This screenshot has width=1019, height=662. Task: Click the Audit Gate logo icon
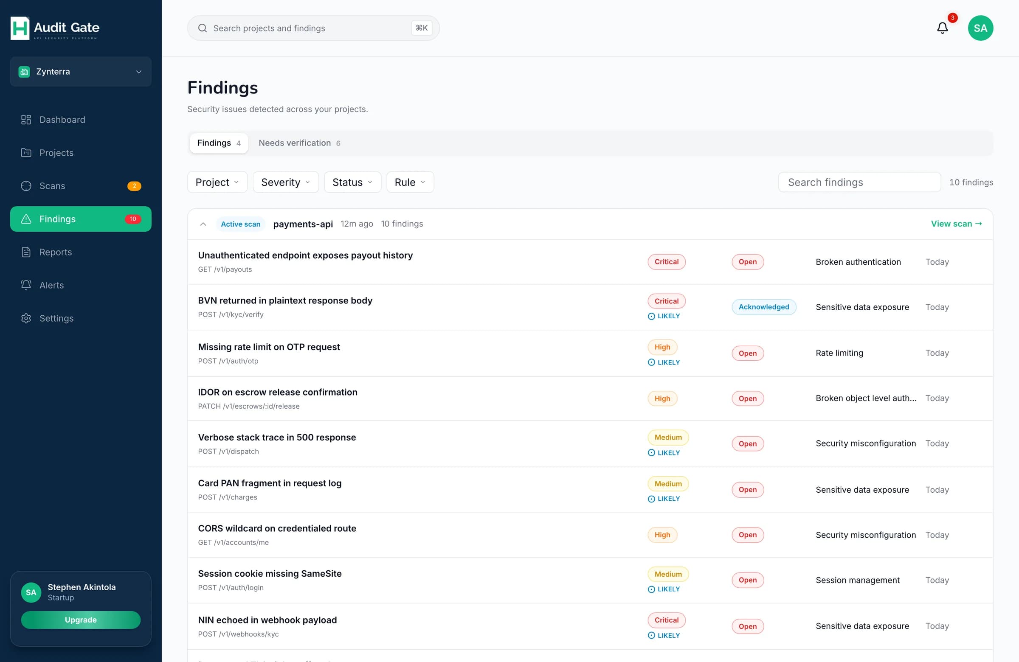pyautogui.click(x=20, y=28)
